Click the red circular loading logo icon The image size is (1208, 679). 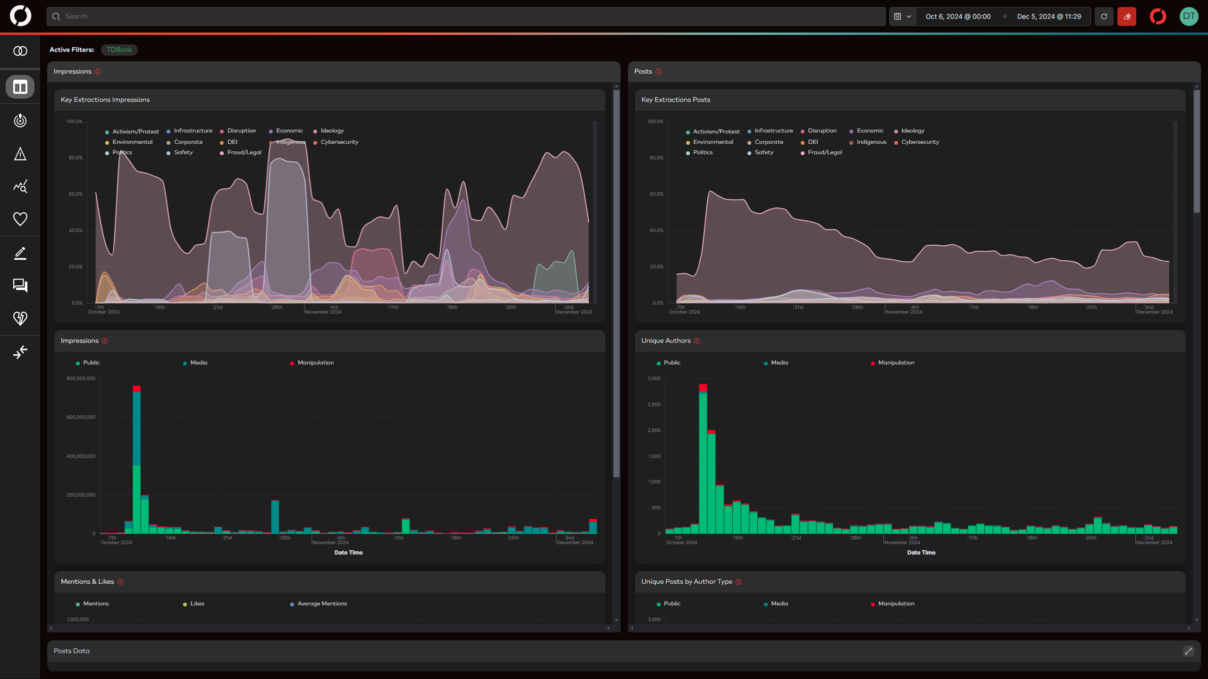(x=1158, y=17)
